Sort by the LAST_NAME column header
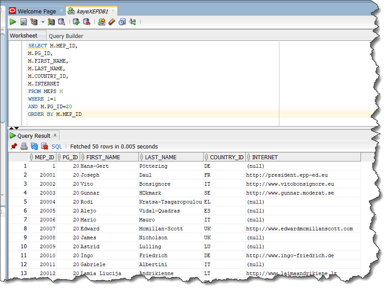Viewport: 390px width, 293px height. [171, 157]
